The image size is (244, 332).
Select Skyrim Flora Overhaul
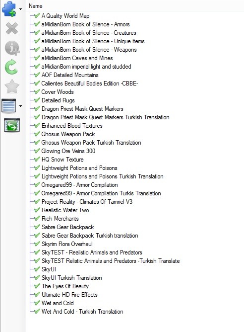pyautogui.click(x=67, y=244)
